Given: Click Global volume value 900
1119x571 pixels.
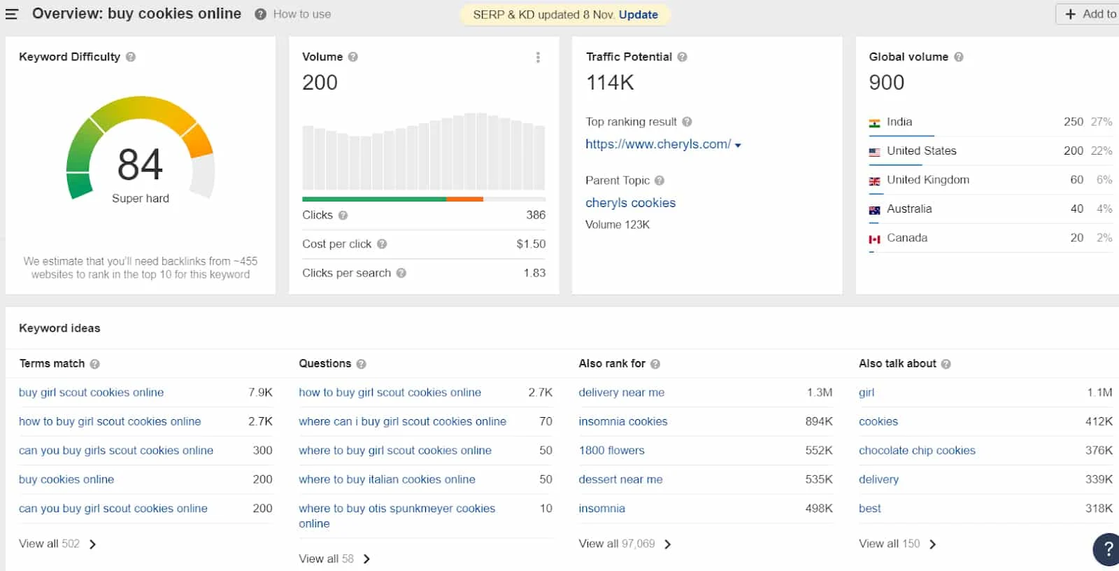Looking at the screenshot, I should coord(887,83).
